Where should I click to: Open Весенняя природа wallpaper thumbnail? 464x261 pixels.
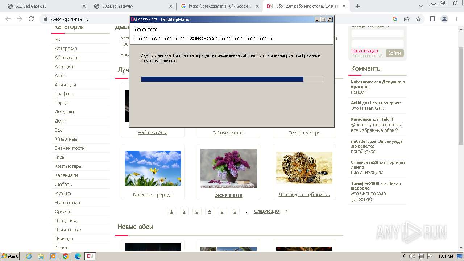153,168
